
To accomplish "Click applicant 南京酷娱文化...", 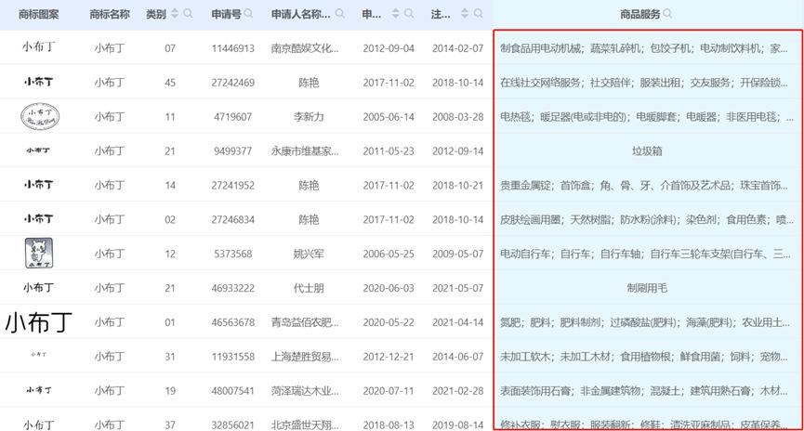I will tap(305, 48).
